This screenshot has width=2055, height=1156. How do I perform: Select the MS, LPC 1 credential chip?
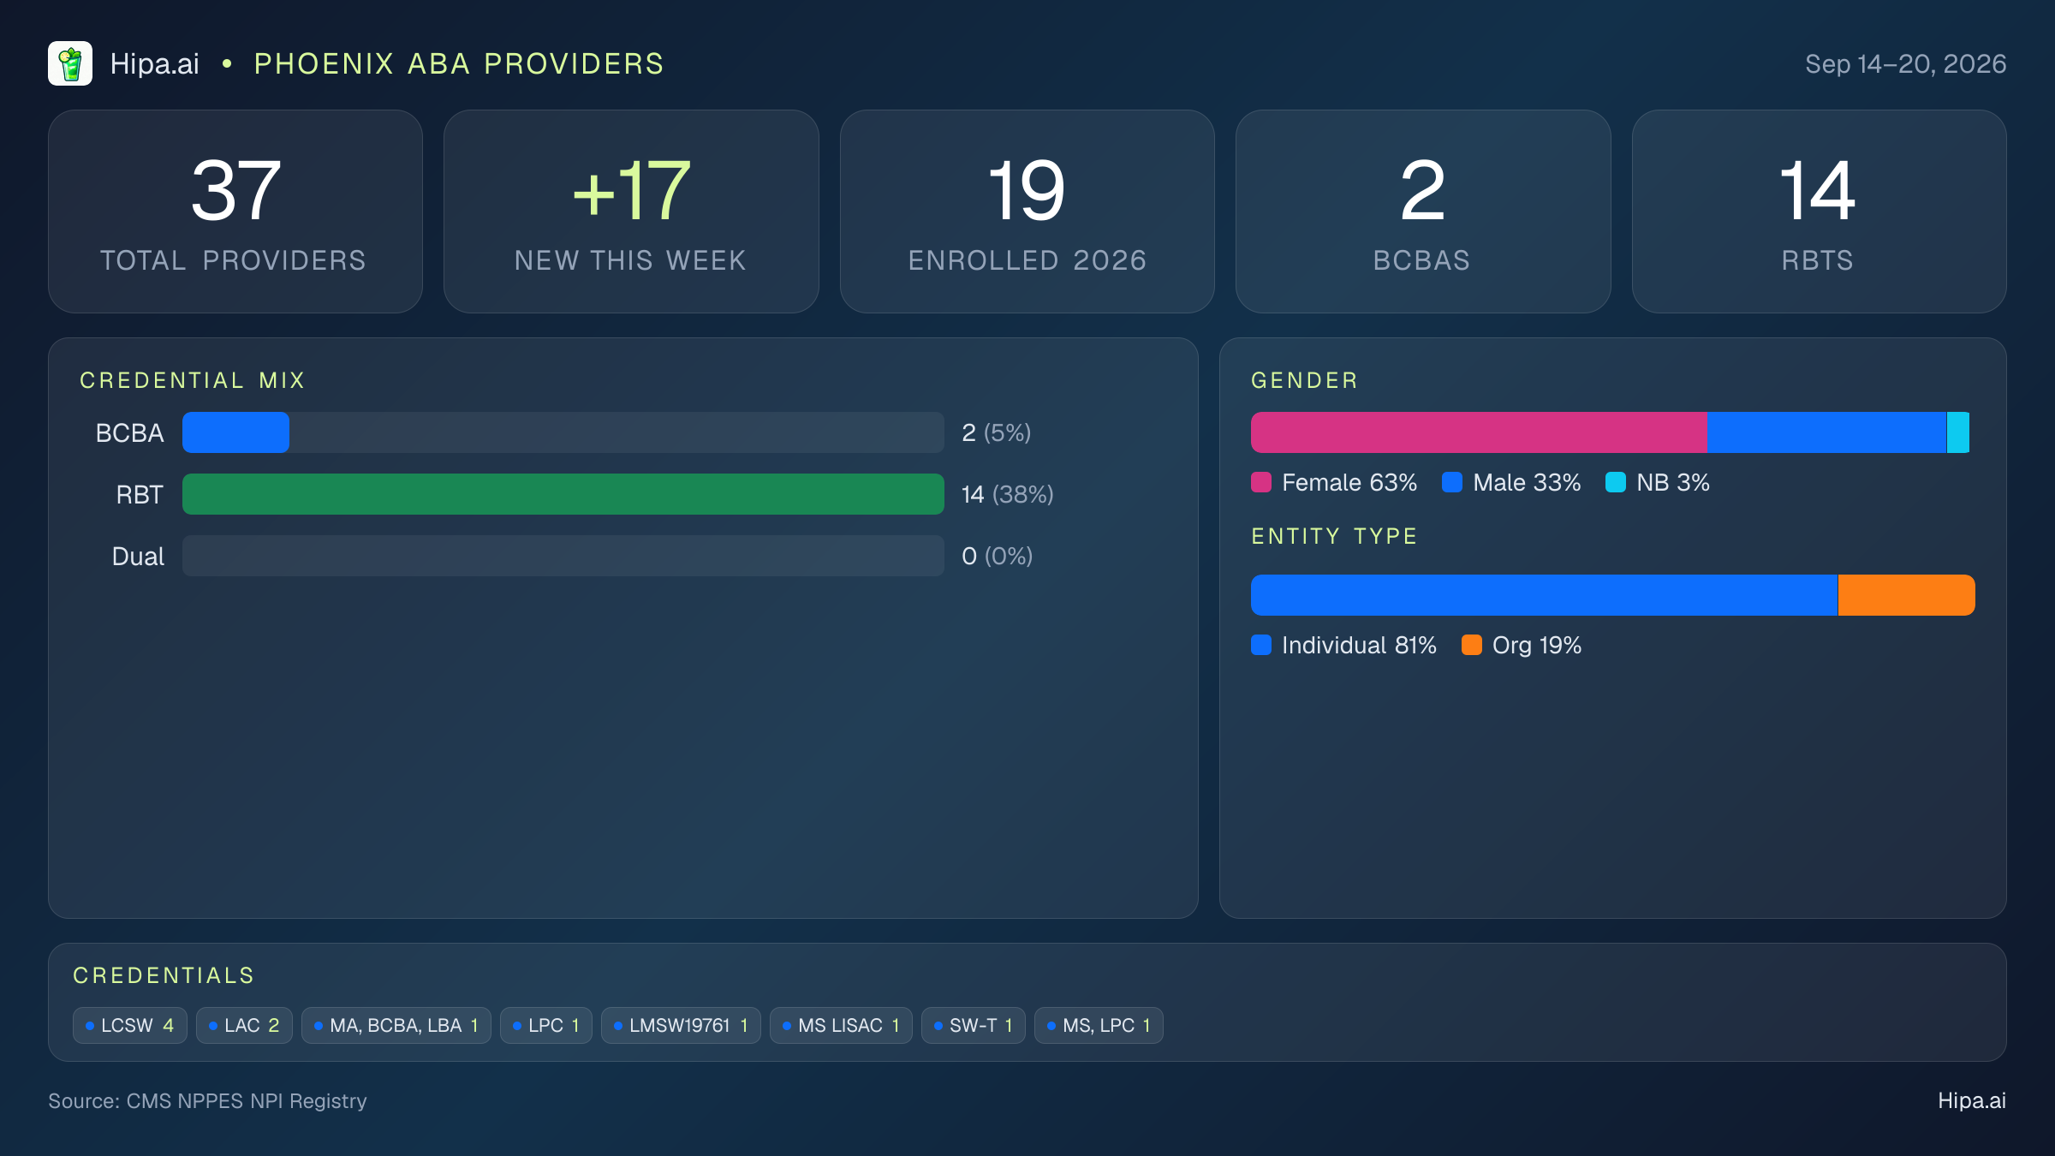(x=1099, y=1025)
